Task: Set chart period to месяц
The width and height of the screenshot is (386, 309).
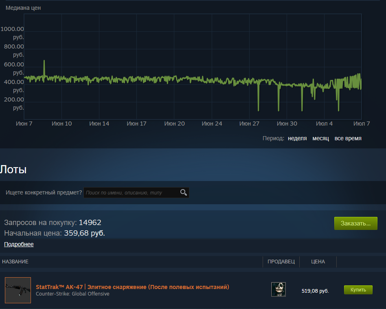Action: pos(320,138)
